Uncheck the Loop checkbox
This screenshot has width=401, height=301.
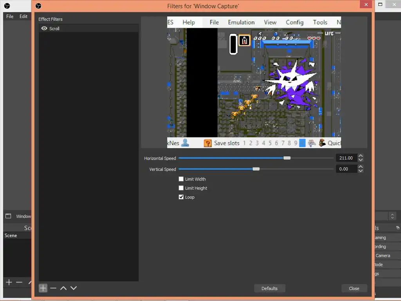(x=181, y=197)
